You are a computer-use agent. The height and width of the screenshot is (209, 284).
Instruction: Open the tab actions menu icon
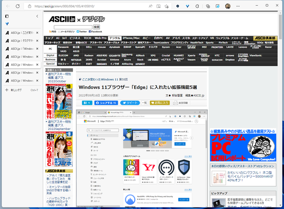7,16
